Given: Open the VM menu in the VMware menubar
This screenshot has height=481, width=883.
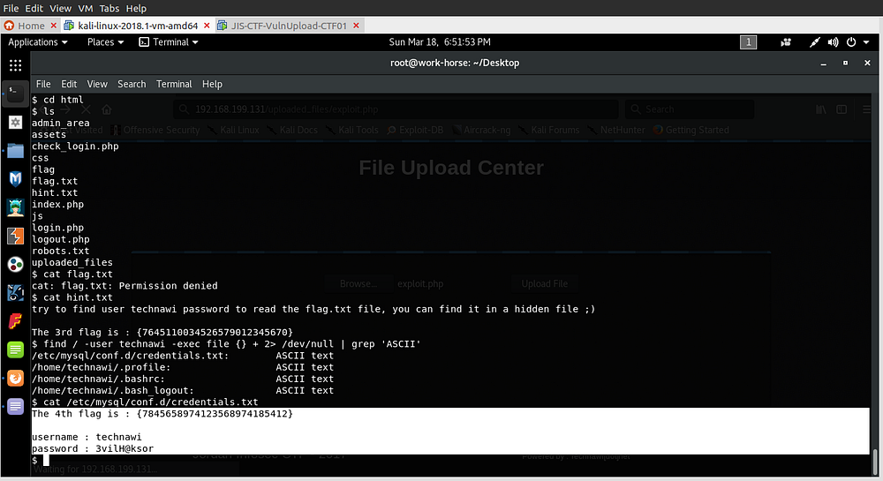Looking at the screenshot, I should click(86, 8).
